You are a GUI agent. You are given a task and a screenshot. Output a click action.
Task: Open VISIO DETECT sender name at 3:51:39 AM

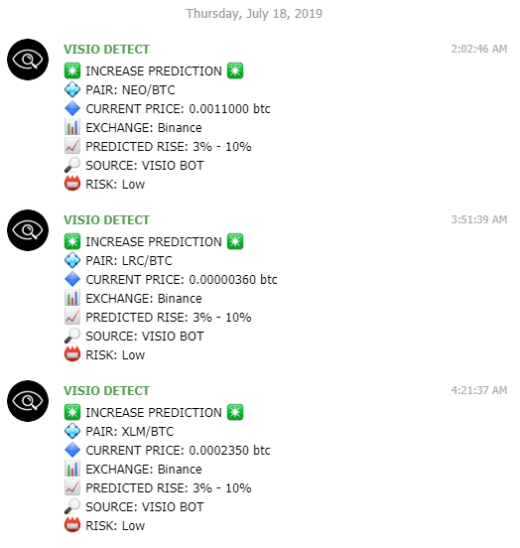106,220
